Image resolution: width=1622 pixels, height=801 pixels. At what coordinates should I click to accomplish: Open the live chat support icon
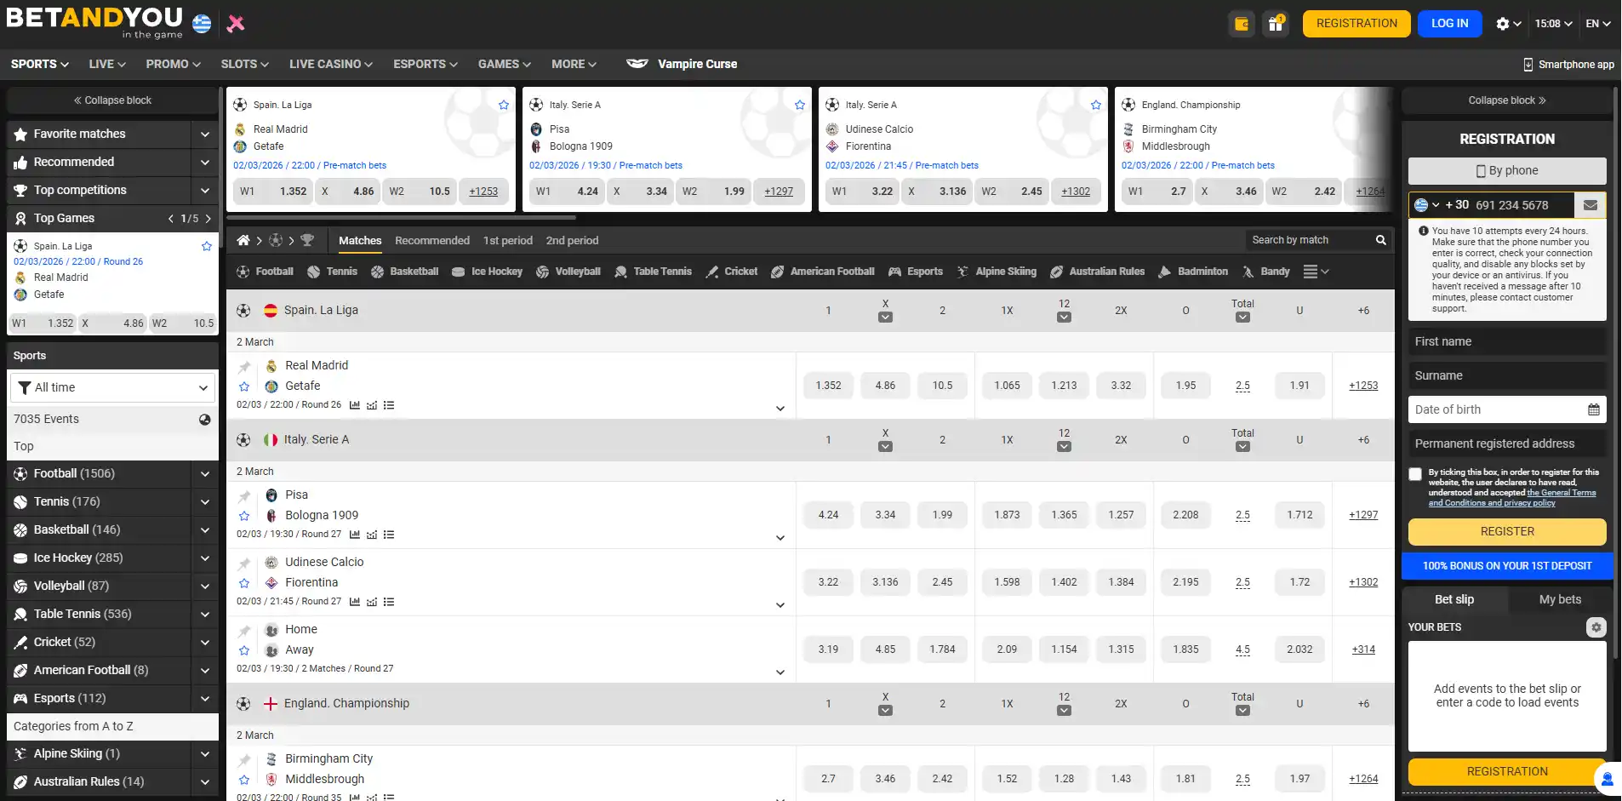[x=1607, y=779]
